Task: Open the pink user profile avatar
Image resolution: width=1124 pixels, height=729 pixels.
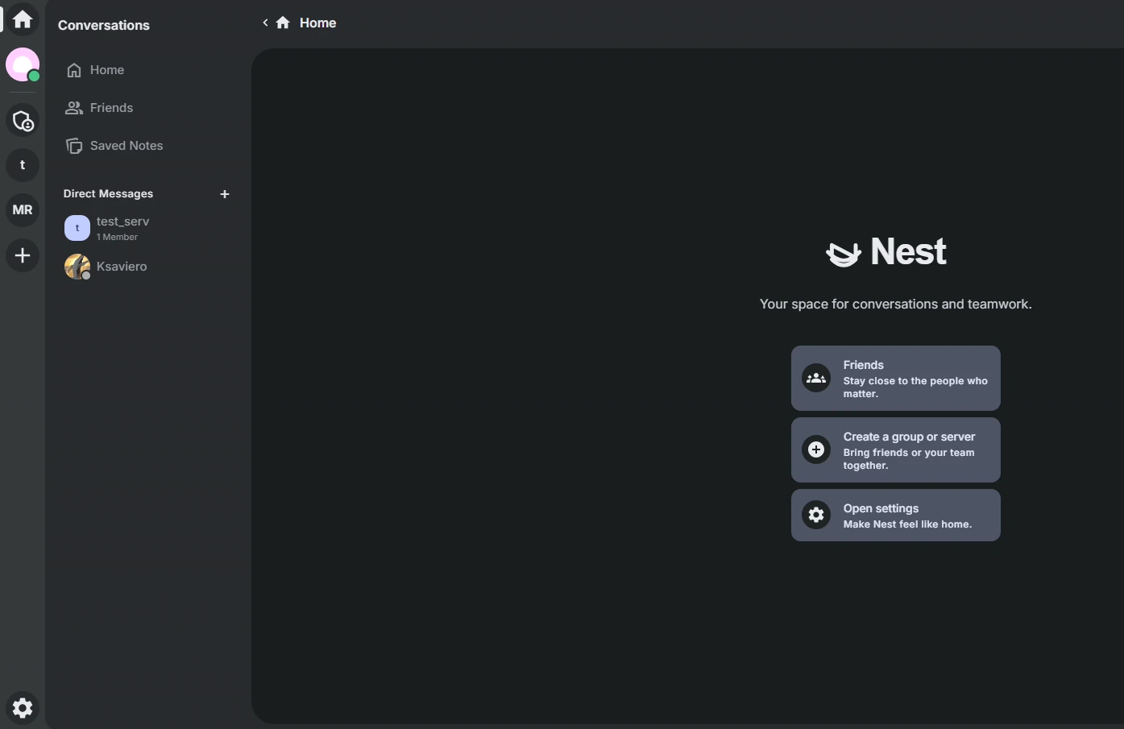Action: (x=23, y=64)
